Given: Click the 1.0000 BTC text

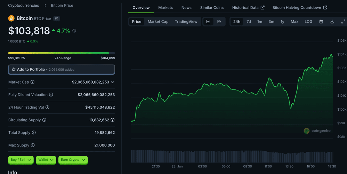Looking at the screenshot, I should 17,41.
